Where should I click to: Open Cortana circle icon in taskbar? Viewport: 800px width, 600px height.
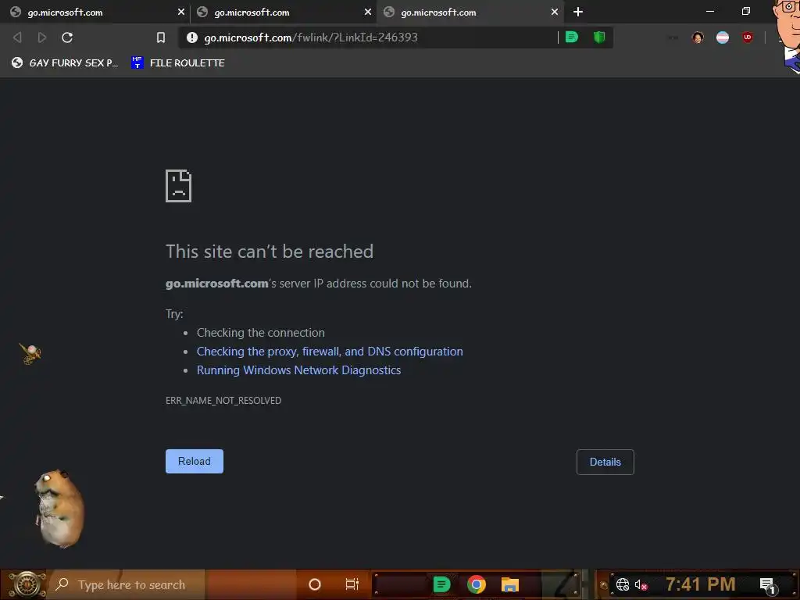(315, 584)
